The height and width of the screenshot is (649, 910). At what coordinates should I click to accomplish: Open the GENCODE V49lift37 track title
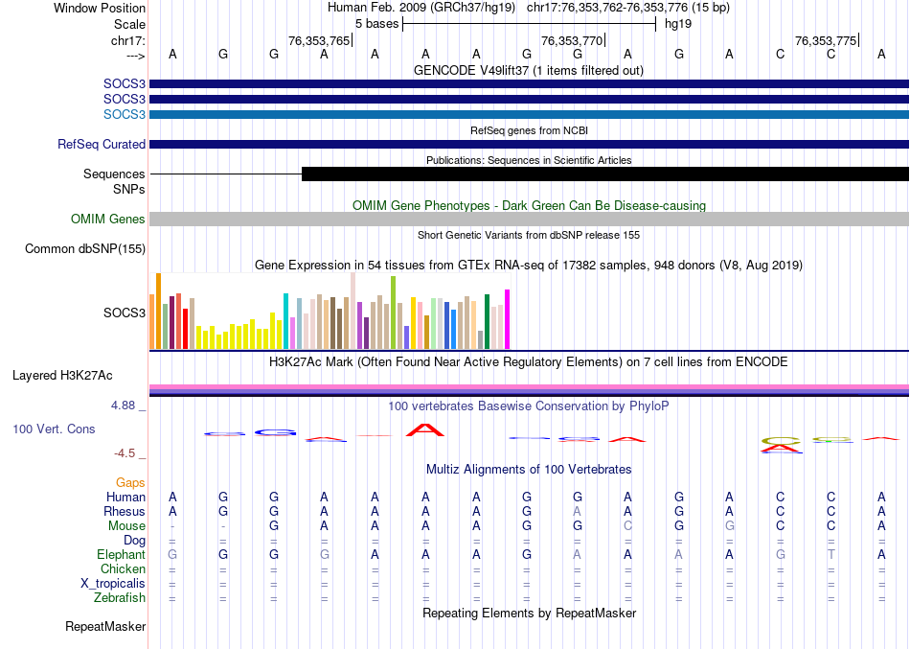pyautogui.click(x=529, y=70)
